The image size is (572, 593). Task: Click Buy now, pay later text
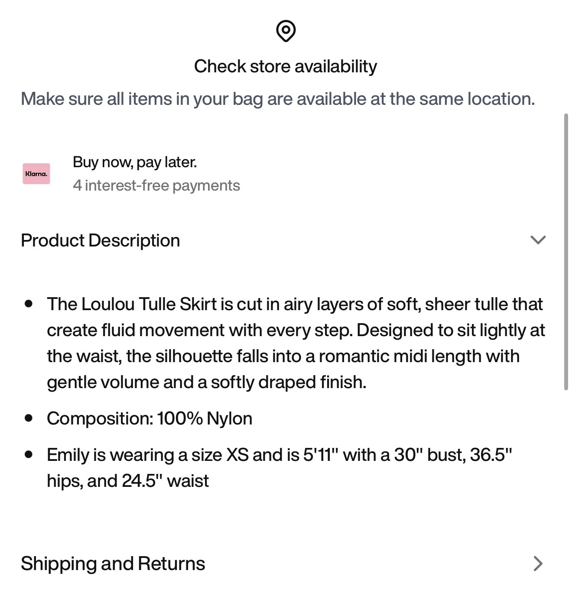135,162
